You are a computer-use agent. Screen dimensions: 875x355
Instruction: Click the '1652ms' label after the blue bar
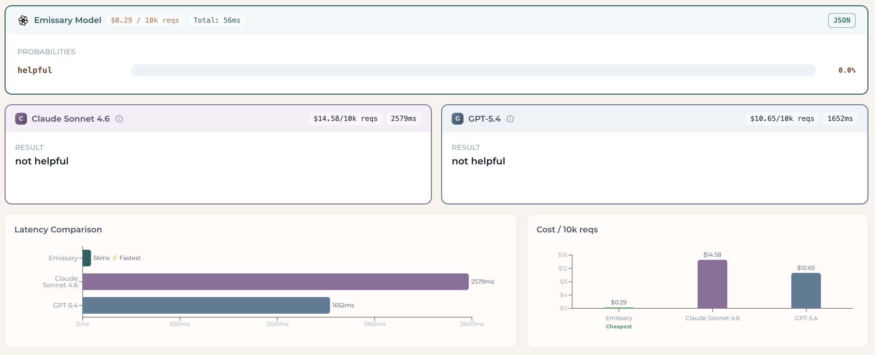click(343, 305)
